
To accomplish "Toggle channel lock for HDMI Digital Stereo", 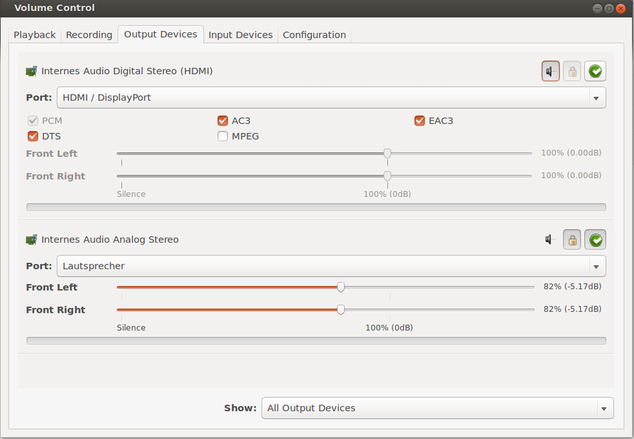I will [572, 71].
